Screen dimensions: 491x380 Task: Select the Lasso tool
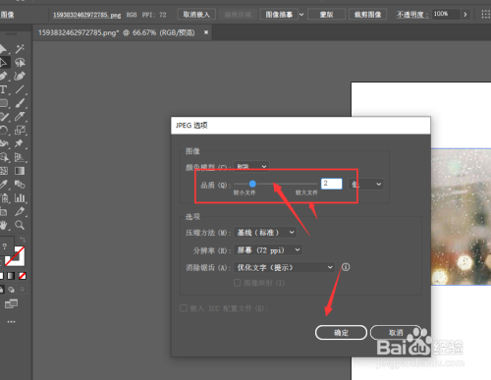[20, 62]
